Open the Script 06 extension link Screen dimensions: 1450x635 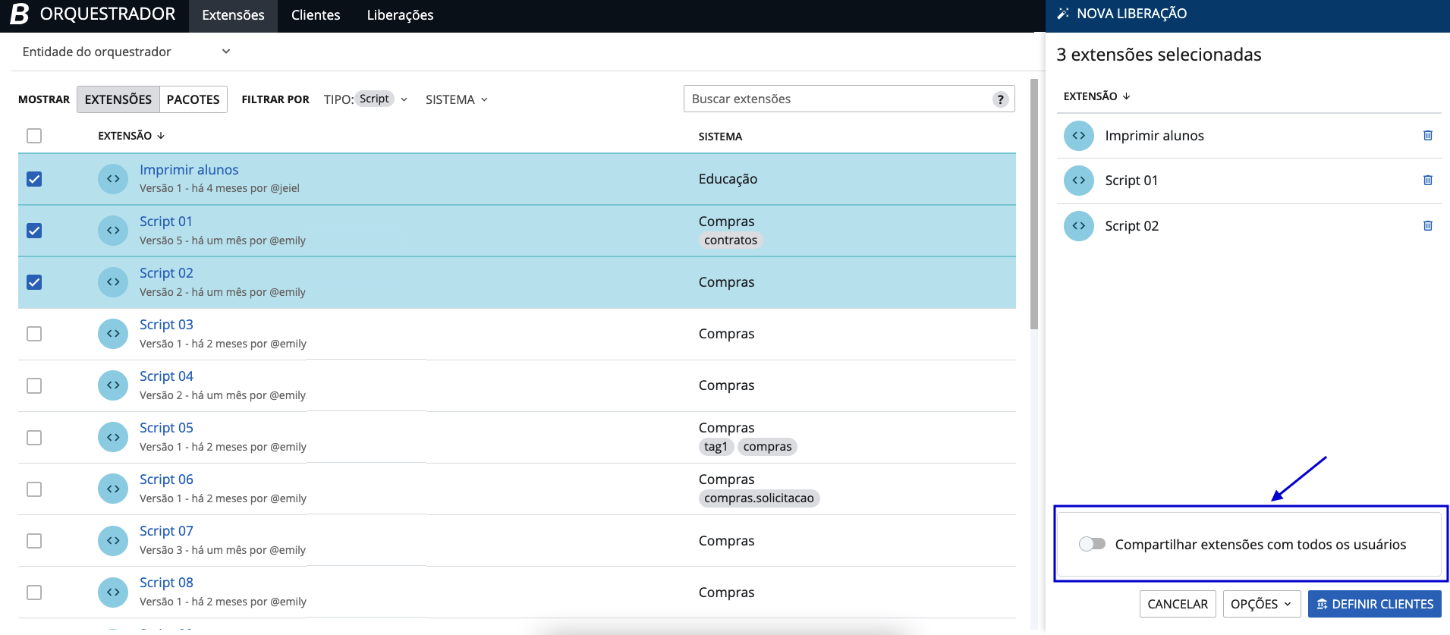(166, 479)
